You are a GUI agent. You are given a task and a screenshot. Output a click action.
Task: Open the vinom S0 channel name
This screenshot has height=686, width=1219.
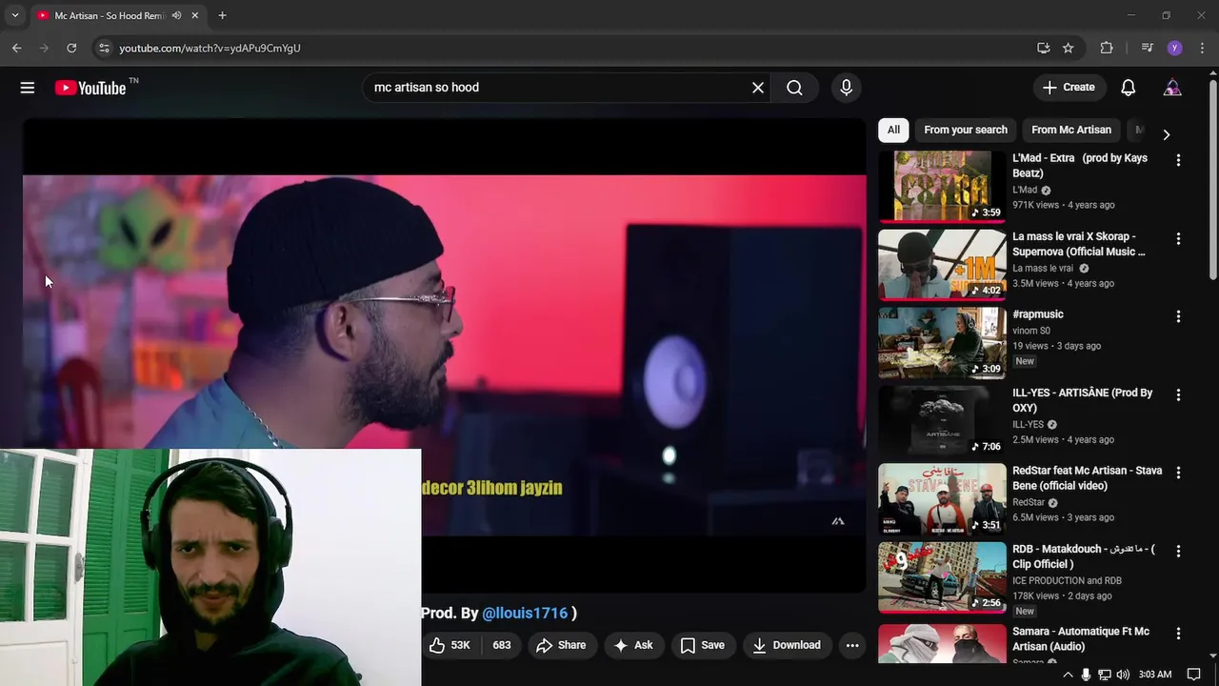click(1031, 331)
